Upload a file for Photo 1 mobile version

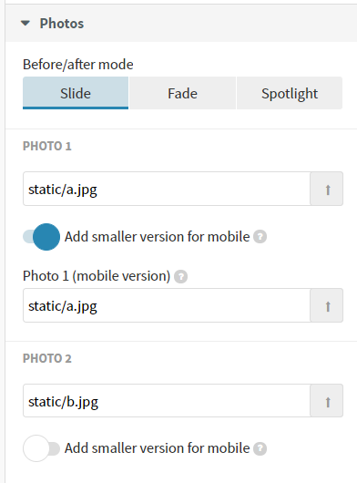point(327,305)
